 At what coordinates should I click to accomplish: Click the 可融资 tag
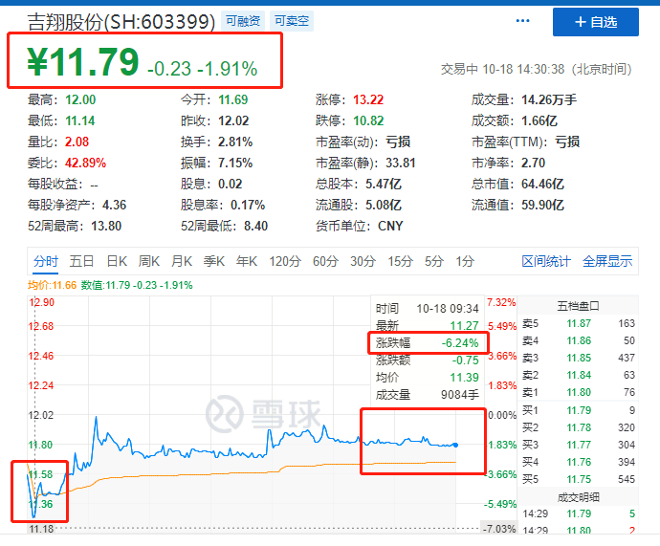pos(243,21)
